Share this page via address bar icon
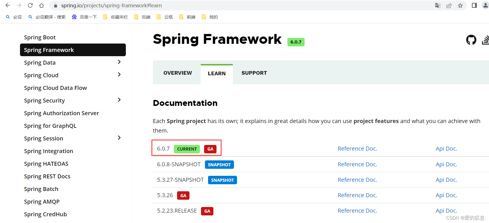Screen dimensions: 489x223 point(449,5)
